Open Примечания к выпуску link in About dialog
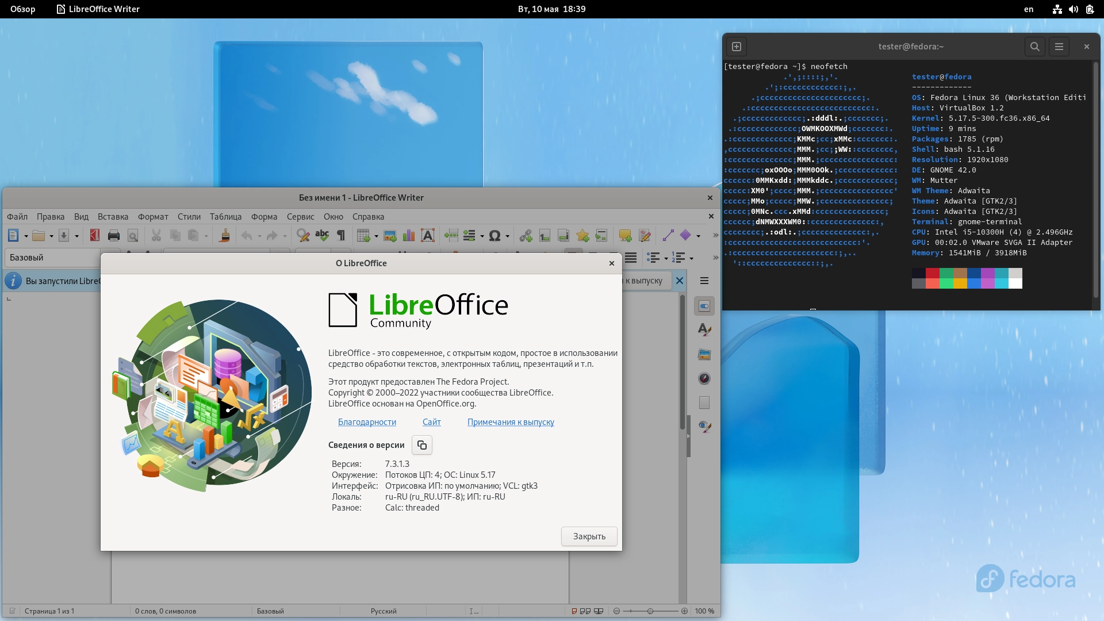 pos(511,422)
